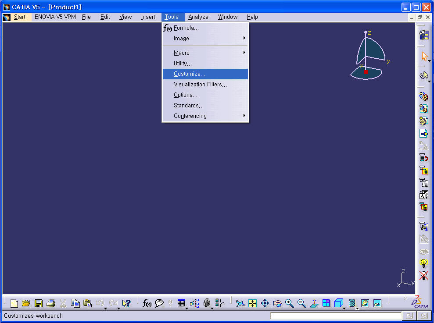The height and width of the screenshot is (323, 434).
Task: Open the Analyze menu
Action: (x=198, y=17)
